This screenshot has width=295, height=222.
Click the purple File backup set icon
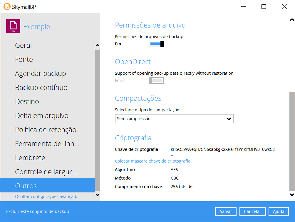pos(13,26)
